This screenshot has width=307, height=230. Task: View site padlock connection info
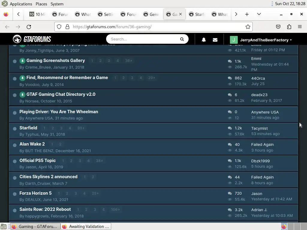[67, 27]
